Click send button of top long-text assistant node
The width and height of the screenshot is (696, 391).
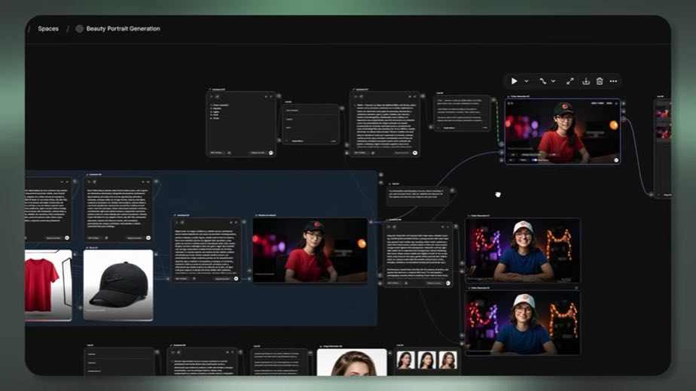coord(414,153)
